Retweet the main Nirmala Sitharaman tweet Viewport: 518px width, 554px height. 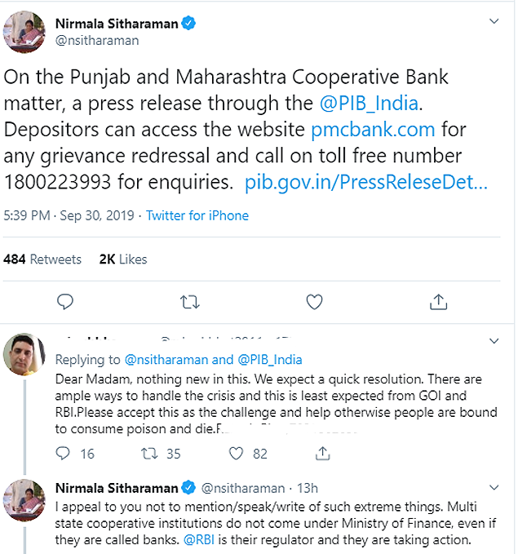(189, 302)
